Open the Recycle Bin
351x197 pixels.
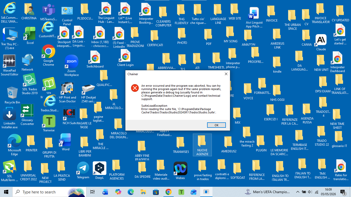[x=12, y=95]
